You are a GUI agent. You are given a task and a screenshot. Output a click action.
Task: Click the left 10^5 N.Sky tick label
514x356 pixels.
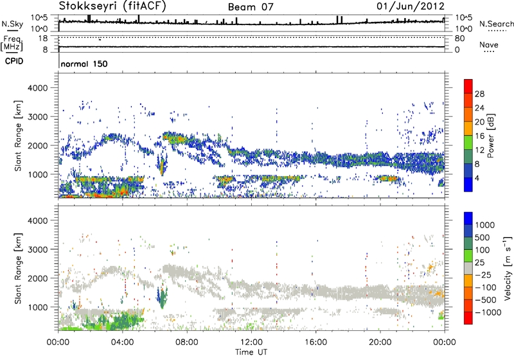point(39,18)
